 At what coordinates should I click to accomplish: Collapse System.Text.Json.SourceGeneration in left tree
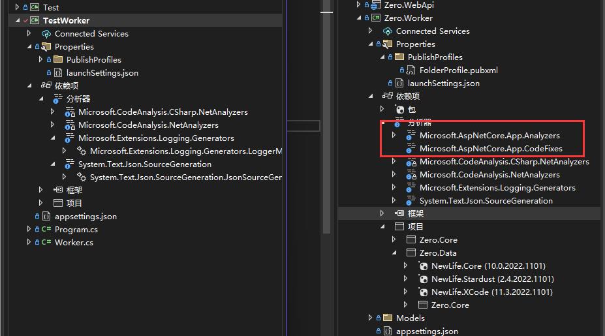click(x=53, y=164)
